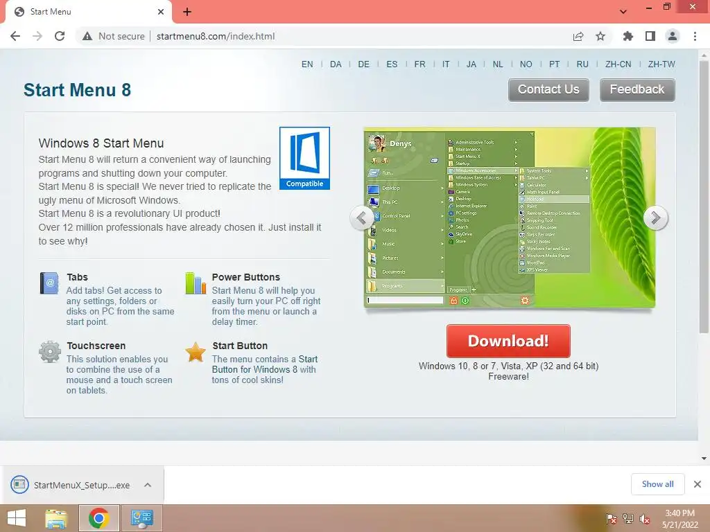Click the Chrome taskbar icon
The image size is (710, 532).
pos(99,518)
